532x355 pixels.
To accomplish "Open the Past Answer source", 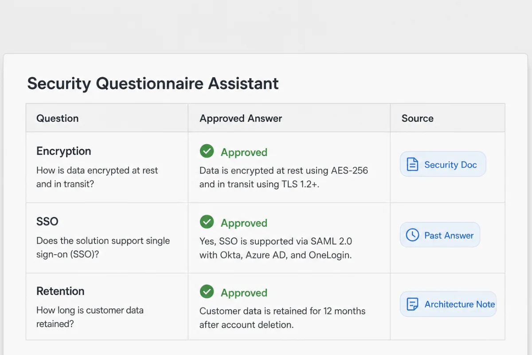I will coord(440,235).
